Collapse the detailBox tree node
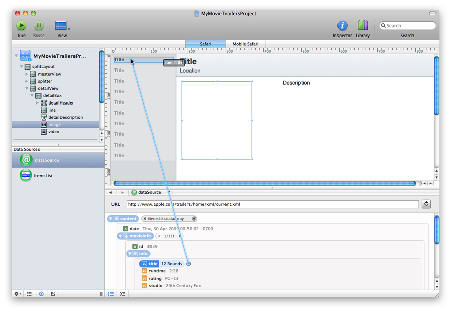This screenshot has height=311, width=451. pyautogui.click(x=32, y=96)
